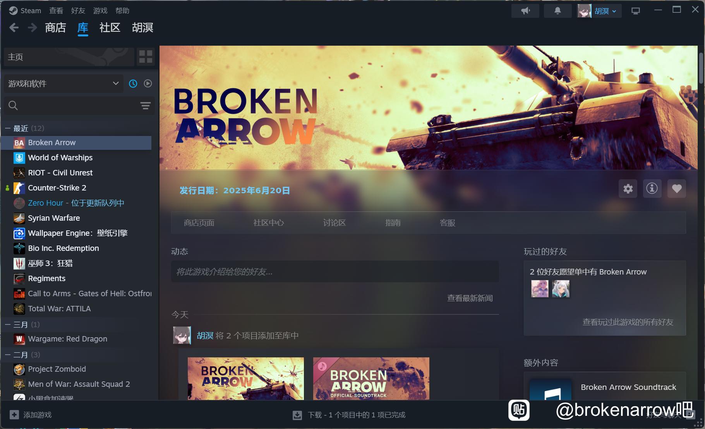Switch to the 商店 tab
The height and width of the screenshot is (429, 705).
pyautogui.click(x=55, y=27)
